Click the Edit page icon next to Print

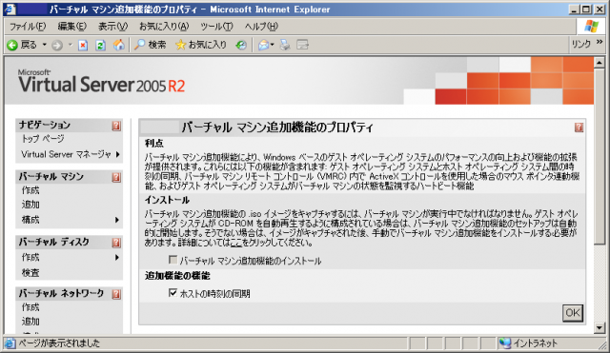303,45
